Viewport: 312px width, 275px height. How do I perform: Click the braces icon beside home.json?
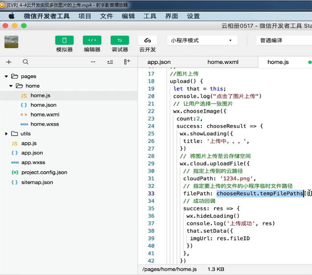point(24,105)
